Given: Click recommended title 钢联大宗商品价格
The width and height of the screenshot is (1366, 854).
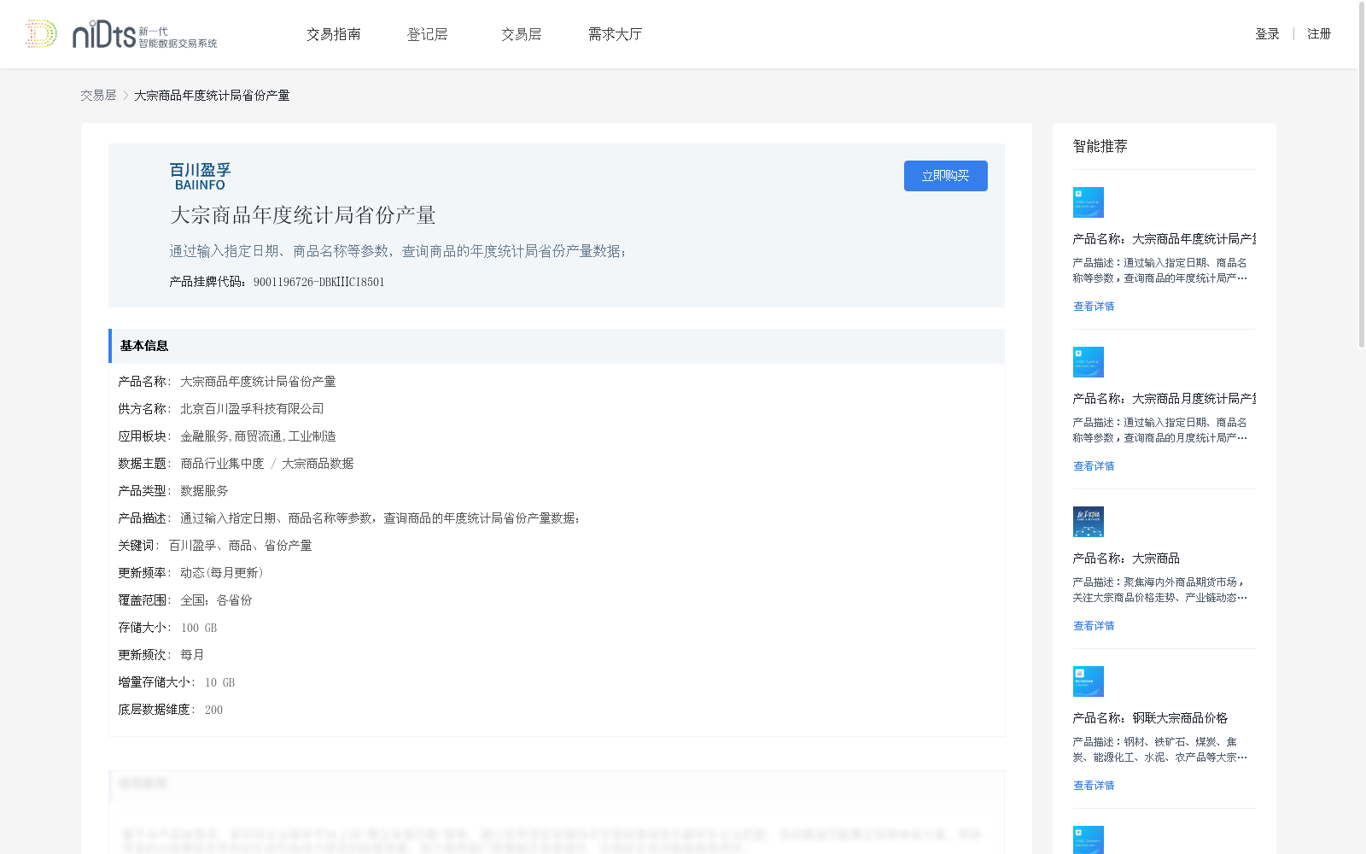Looking at the screenshot, I should 1151,718.
